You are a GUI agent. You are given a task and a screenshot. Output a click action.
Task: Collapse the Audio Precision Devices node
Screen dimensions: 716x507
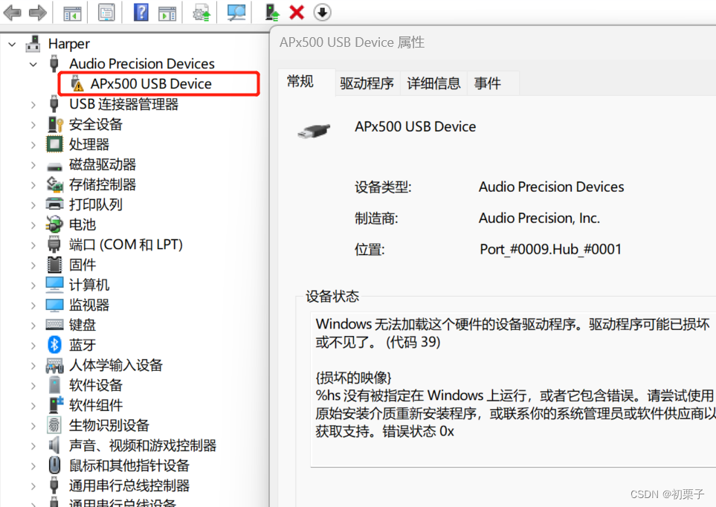click(x=33, y=64)
